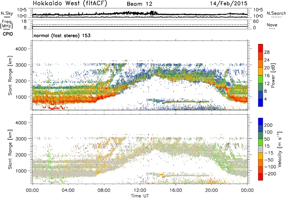
Task: Click '2000' on the power panel range axis
Action: point(21,81)
